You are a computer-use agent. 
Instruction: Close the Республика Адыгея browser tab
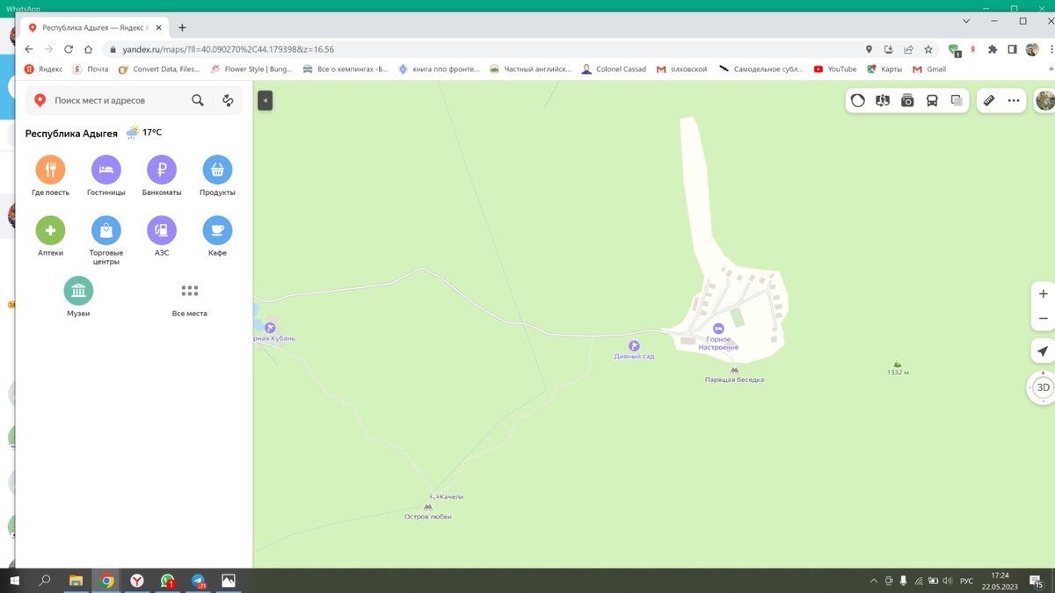pyautogui.click(x=159, y=27)
